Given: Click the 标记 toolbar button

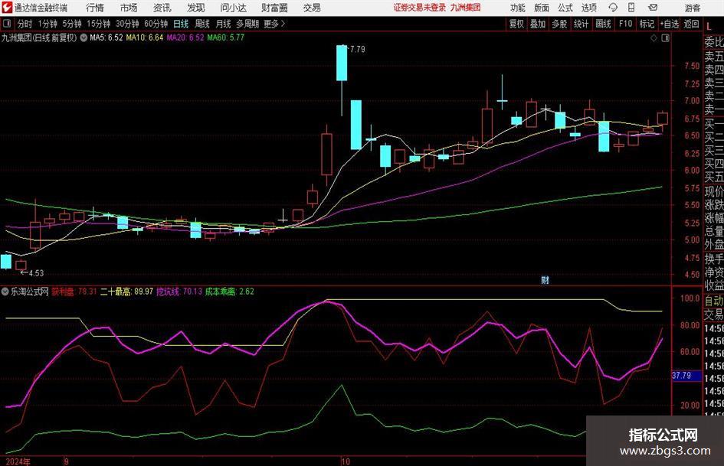Looking at the screenshot, I should pyautogui.click(x=647, y=24).
